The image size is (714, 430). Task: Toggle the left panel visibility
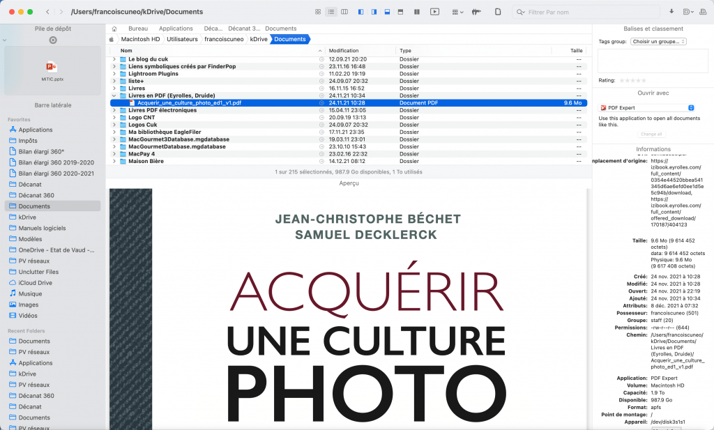pos(360,12)
